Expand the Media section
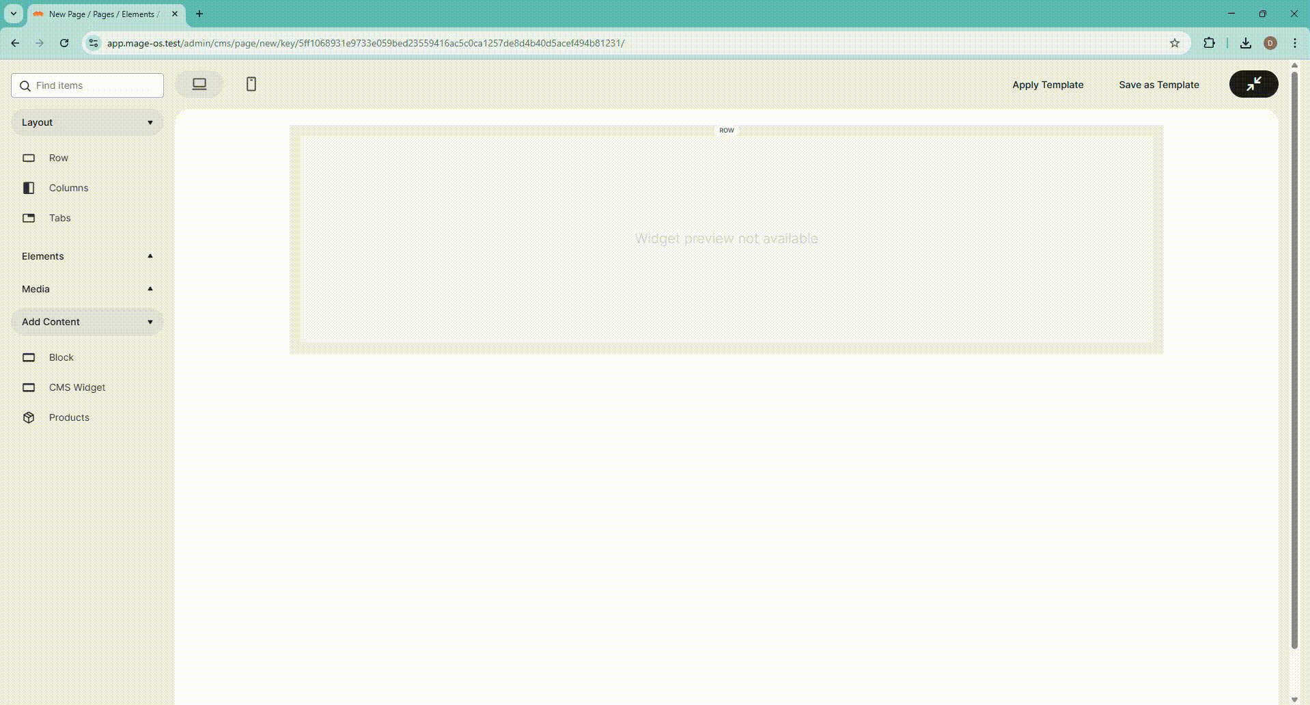 click(x=150, y=288)
